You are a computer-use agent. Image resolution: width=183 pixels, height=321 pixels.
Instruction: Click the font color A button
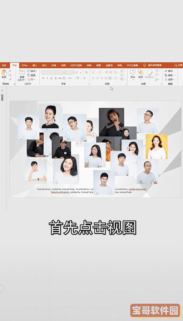[x=85, y=78]
